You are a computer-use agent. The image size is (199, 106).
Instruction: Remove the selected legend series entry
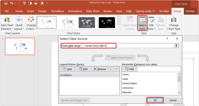pyautogui.click(x=100, y=69)
